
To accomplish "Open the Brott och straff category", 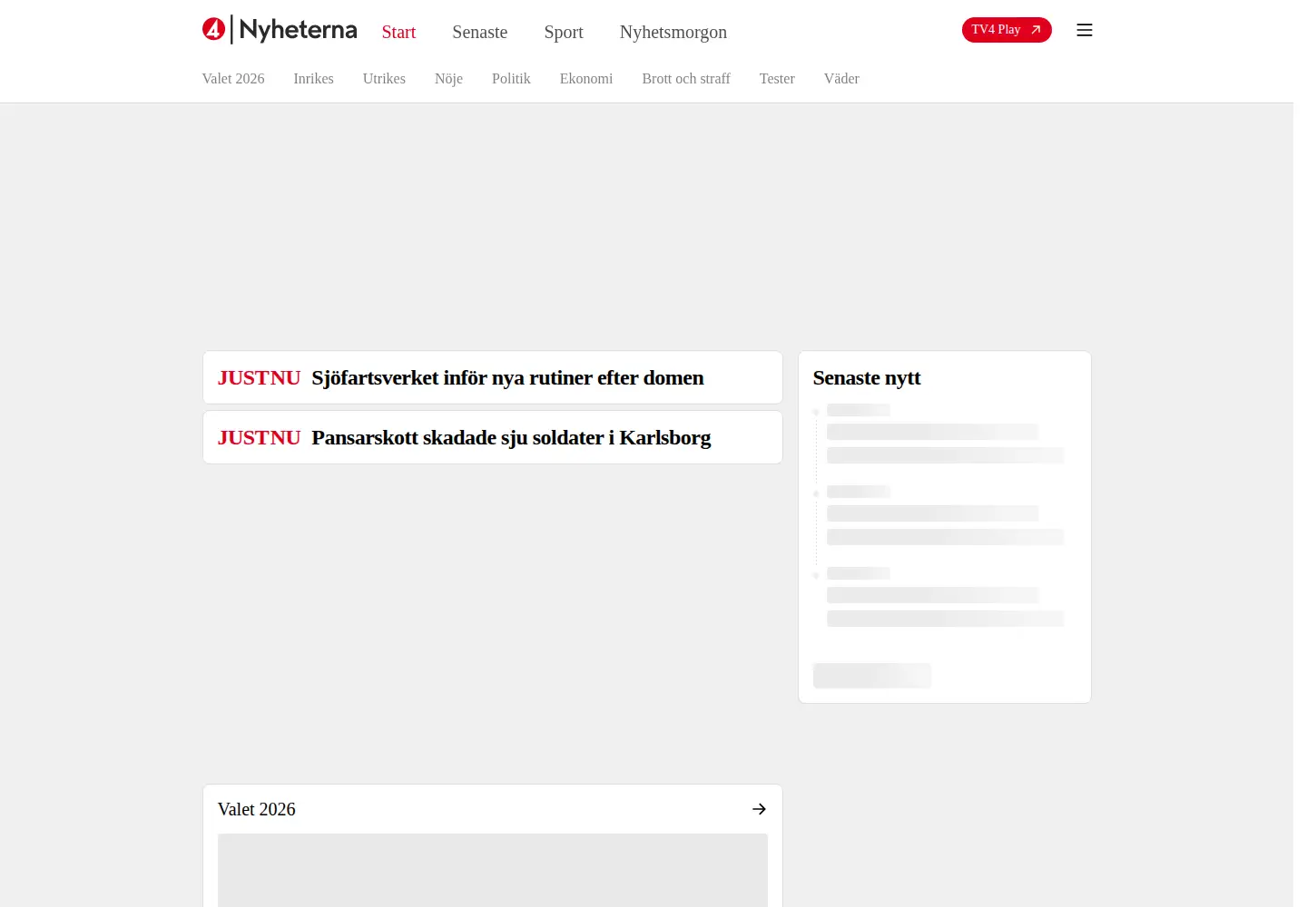I will (x=686, y=79).
